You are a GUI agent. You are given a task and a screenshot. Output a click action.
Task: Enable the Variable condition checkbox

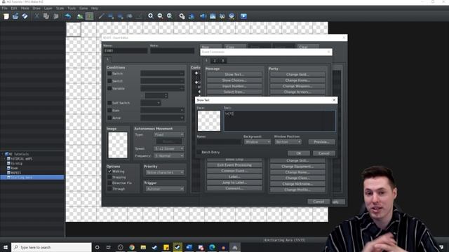point(109,88)
